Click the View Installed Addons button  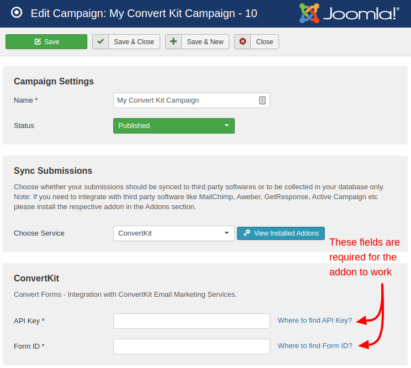281,233
